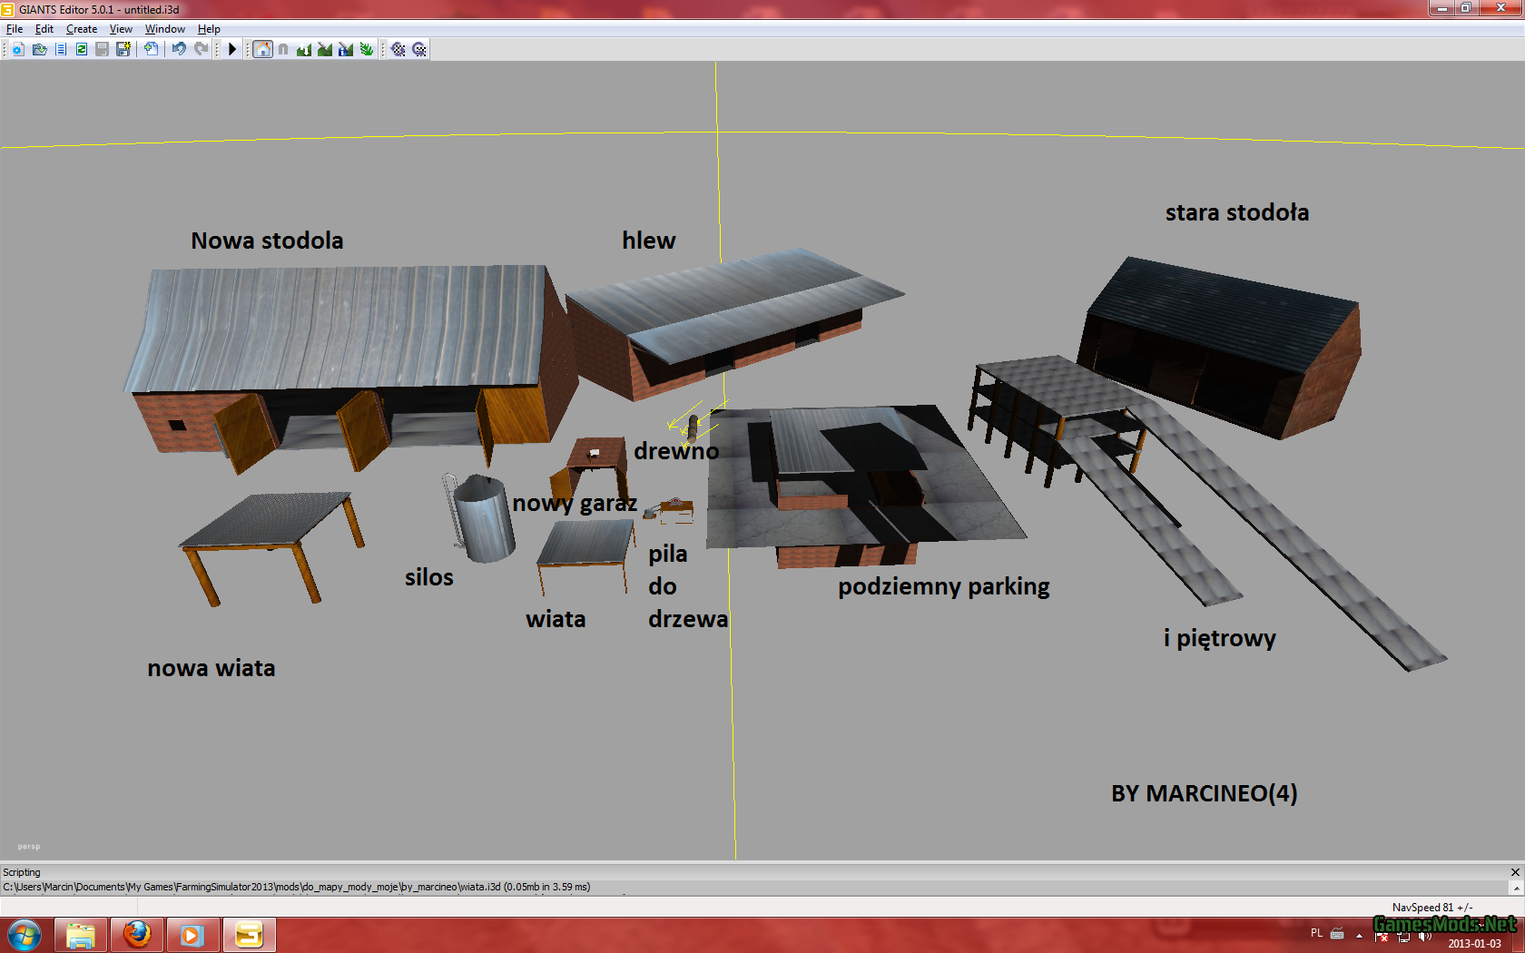
Task: Toggle the house-shaped navigation mode button
Action: coord(262,49)
